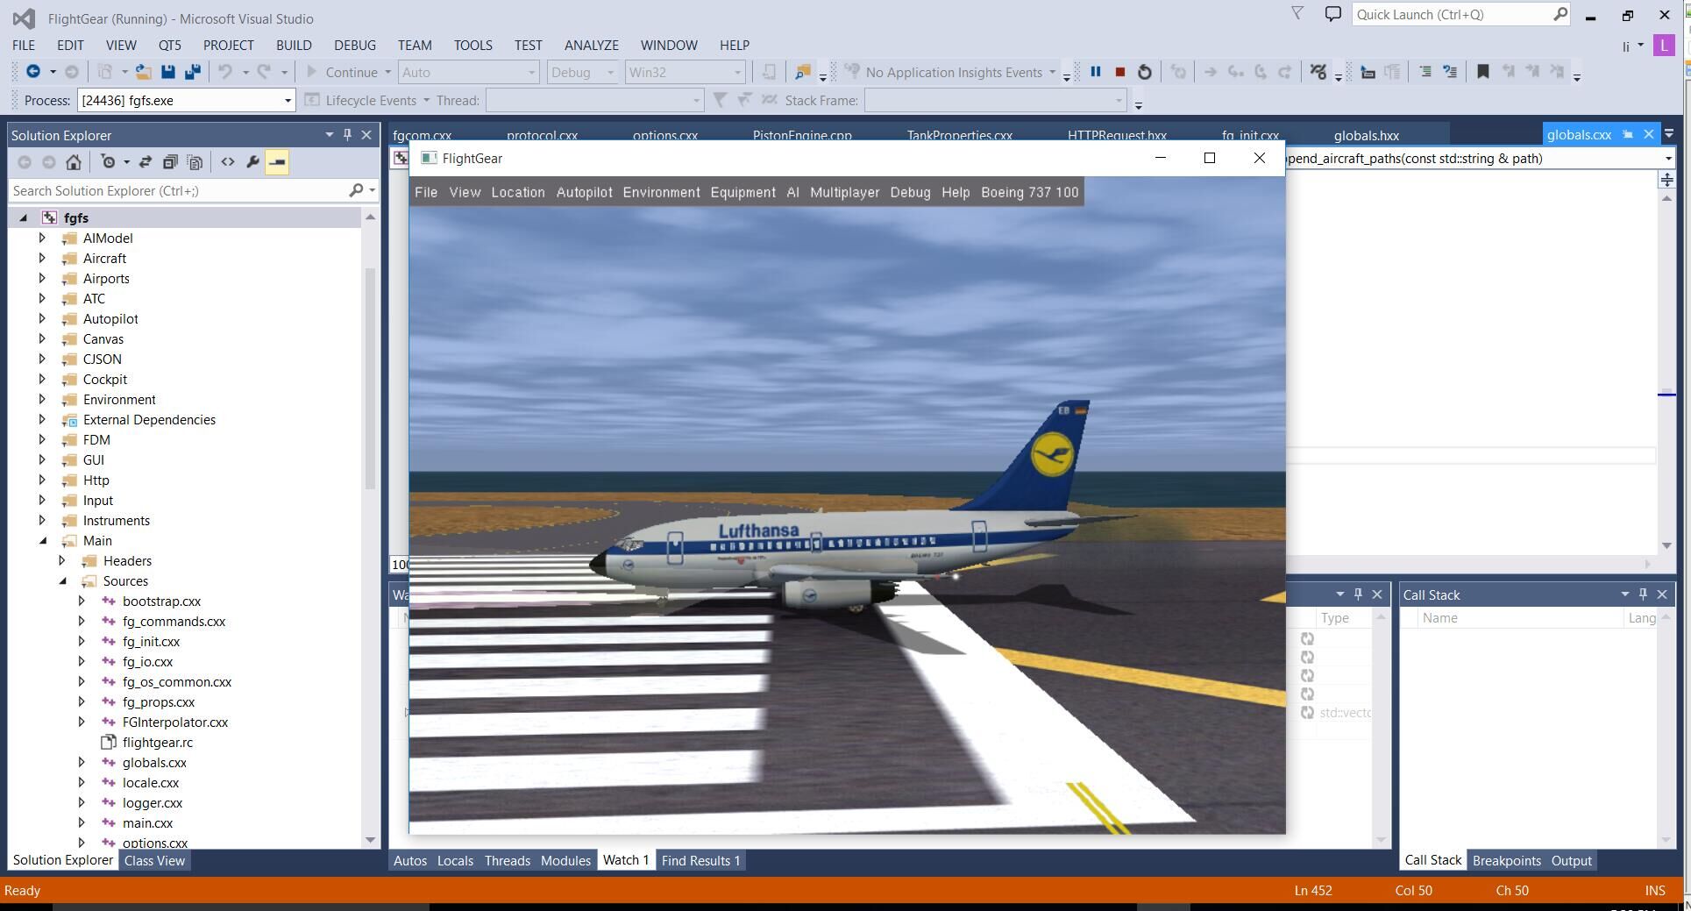This screenshot has width=1691, height=911.
Task: Click Pending Changes Filter clock icon
Action: click(108, 162)
